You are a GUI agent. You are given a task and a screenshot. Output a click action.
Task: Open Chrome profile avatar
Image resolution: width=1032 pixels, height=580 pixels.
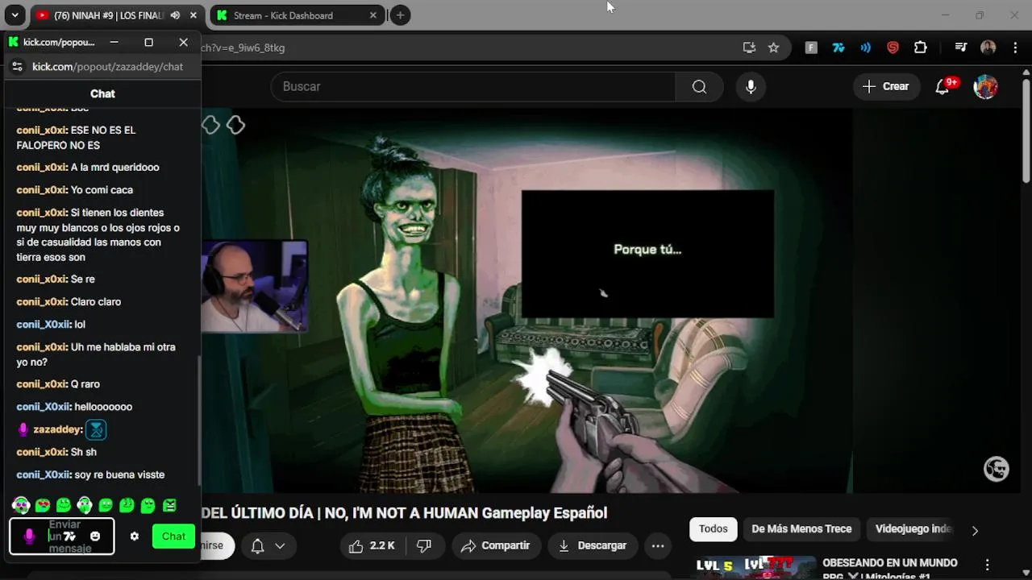[988, 48]
